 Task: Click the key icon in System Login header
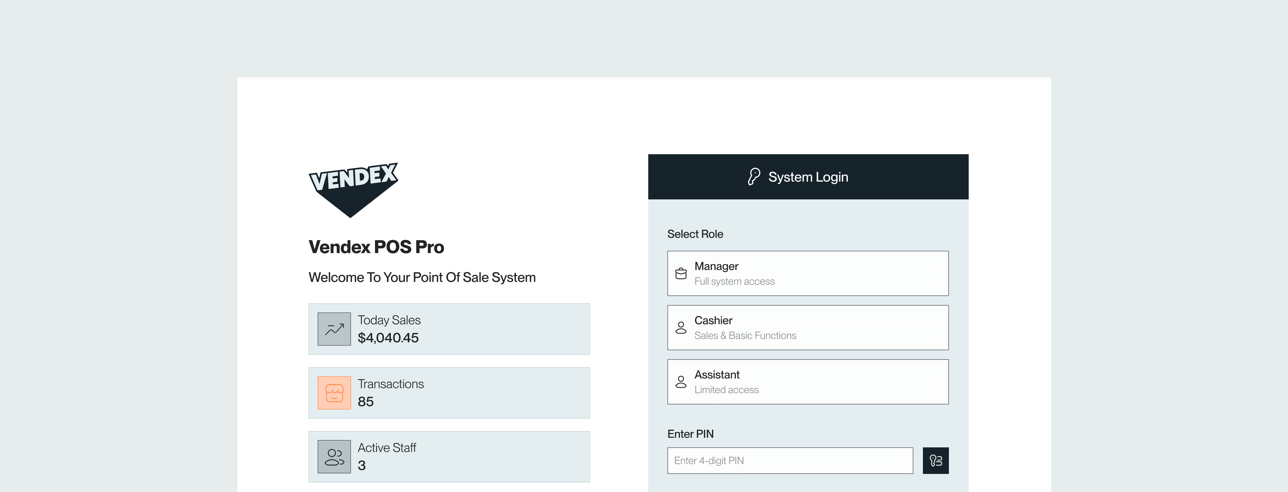pyautogui.click(x=754, y=177)
